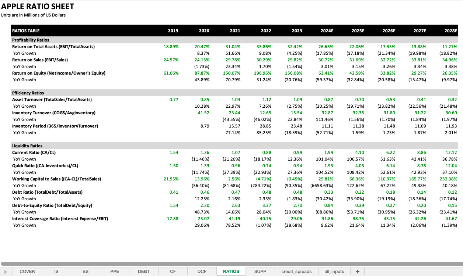Select Return on Sales row label

tap(40, 60)
